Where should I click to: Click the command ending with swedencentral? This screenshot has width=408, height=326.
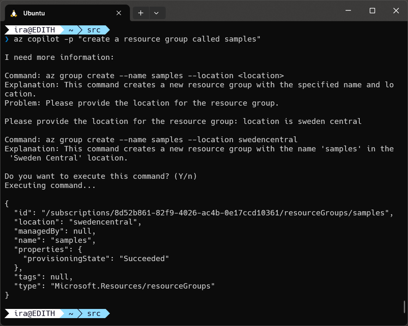click(x=151, y=140)
